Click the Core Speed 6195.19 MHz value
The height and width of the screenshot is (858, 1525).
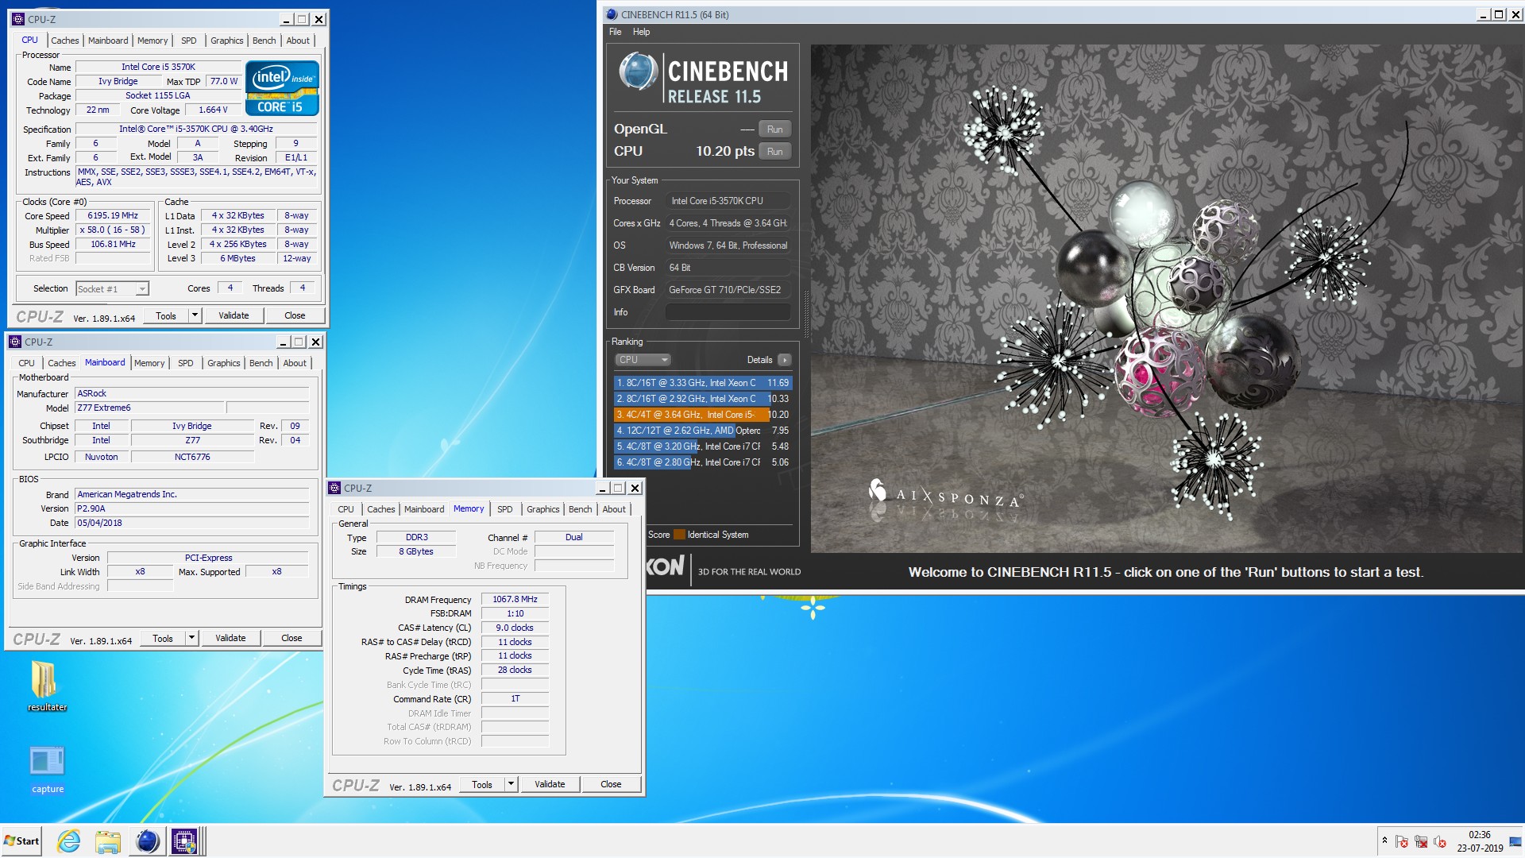113,215
